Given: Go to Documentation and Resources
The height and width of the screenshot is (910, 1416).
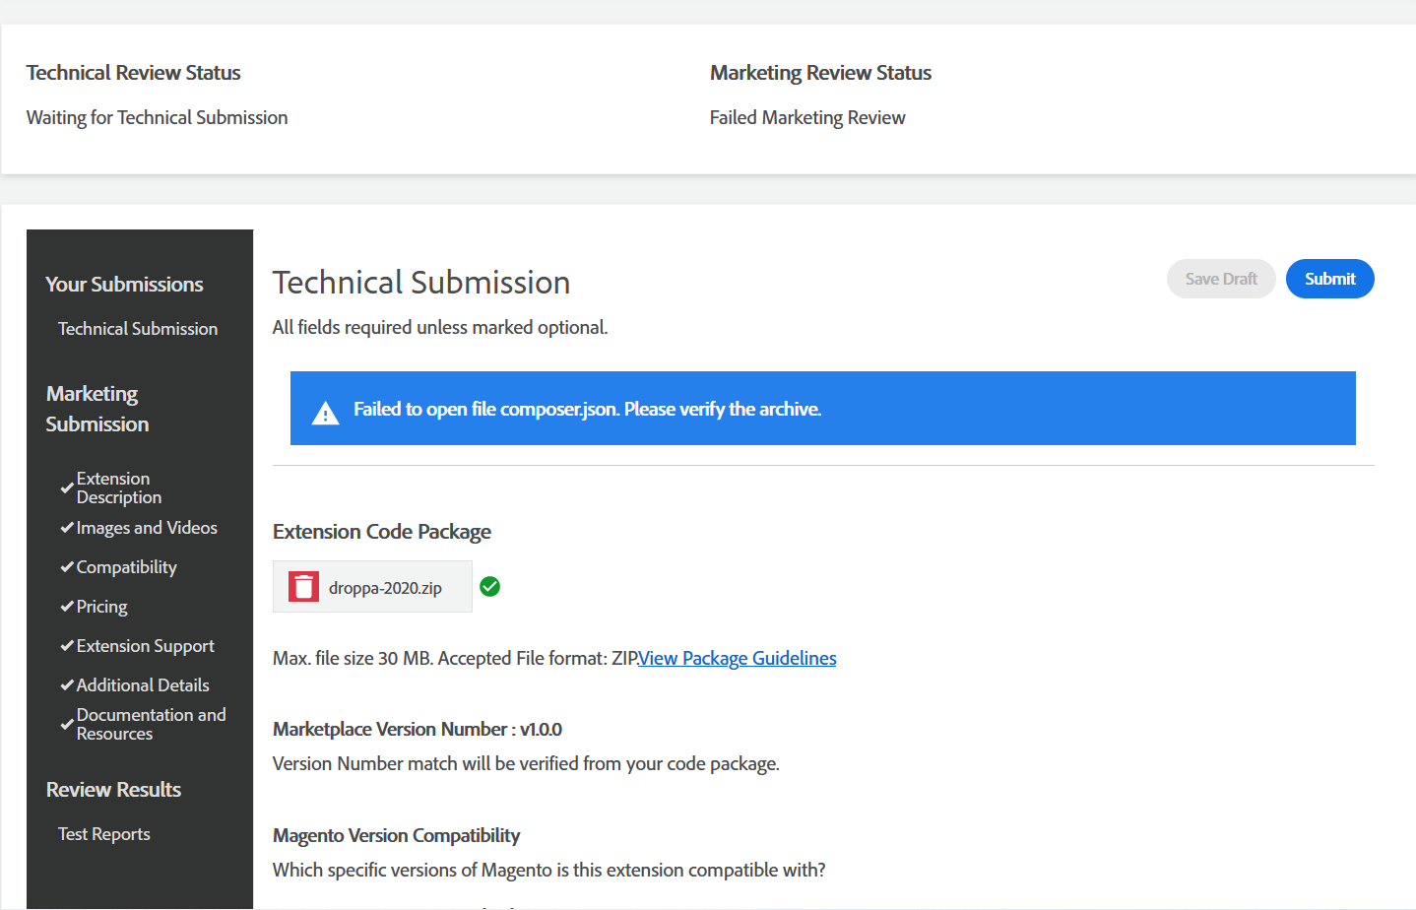Looking at the screenshot, I should click(151, 724).
